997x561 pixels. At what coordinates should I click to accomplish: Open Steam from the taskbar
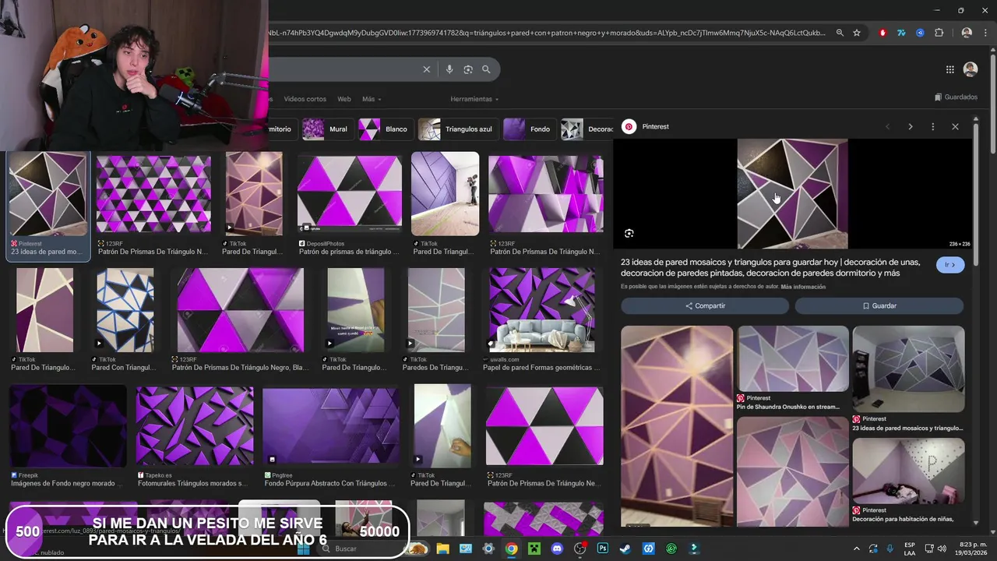coord(625,549)
